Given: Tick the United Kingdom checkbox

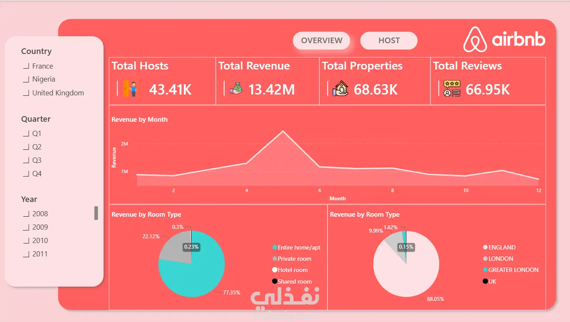Looking at the screenshot, I should coord(26,93).
